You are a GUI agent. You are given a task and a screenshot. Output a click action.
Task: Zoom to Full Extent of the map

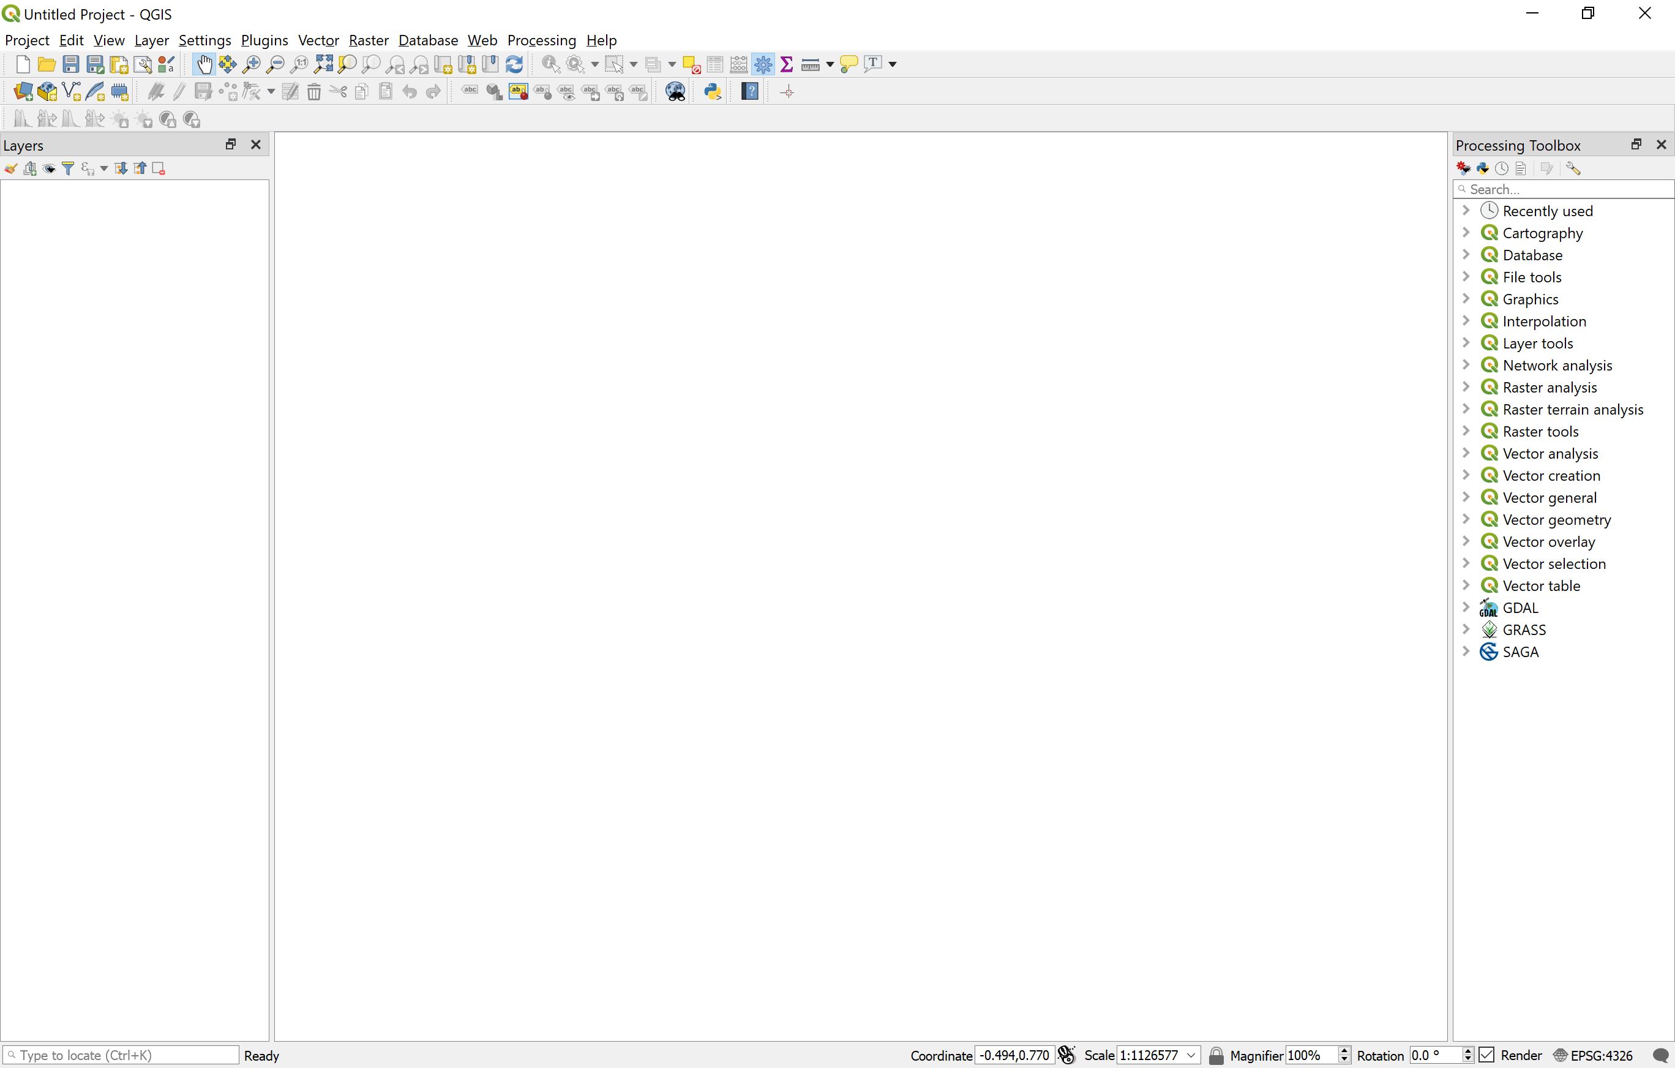click(323, 63)
